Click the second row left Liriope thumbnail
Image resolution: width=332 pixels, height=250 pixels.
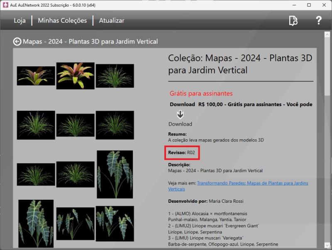pyautogui.click(x=36, y=125)
